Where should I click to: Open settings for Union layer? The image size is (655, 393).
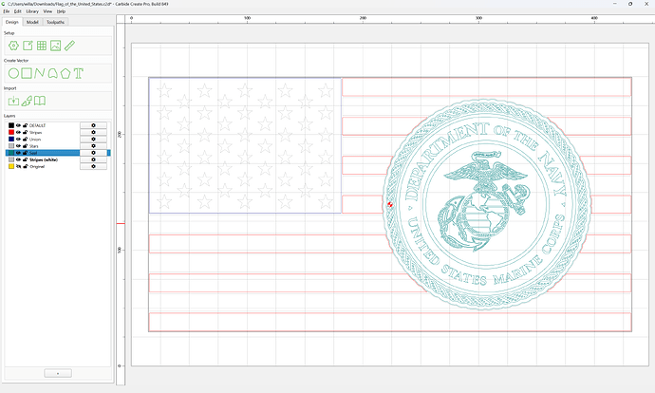point(93,140)
